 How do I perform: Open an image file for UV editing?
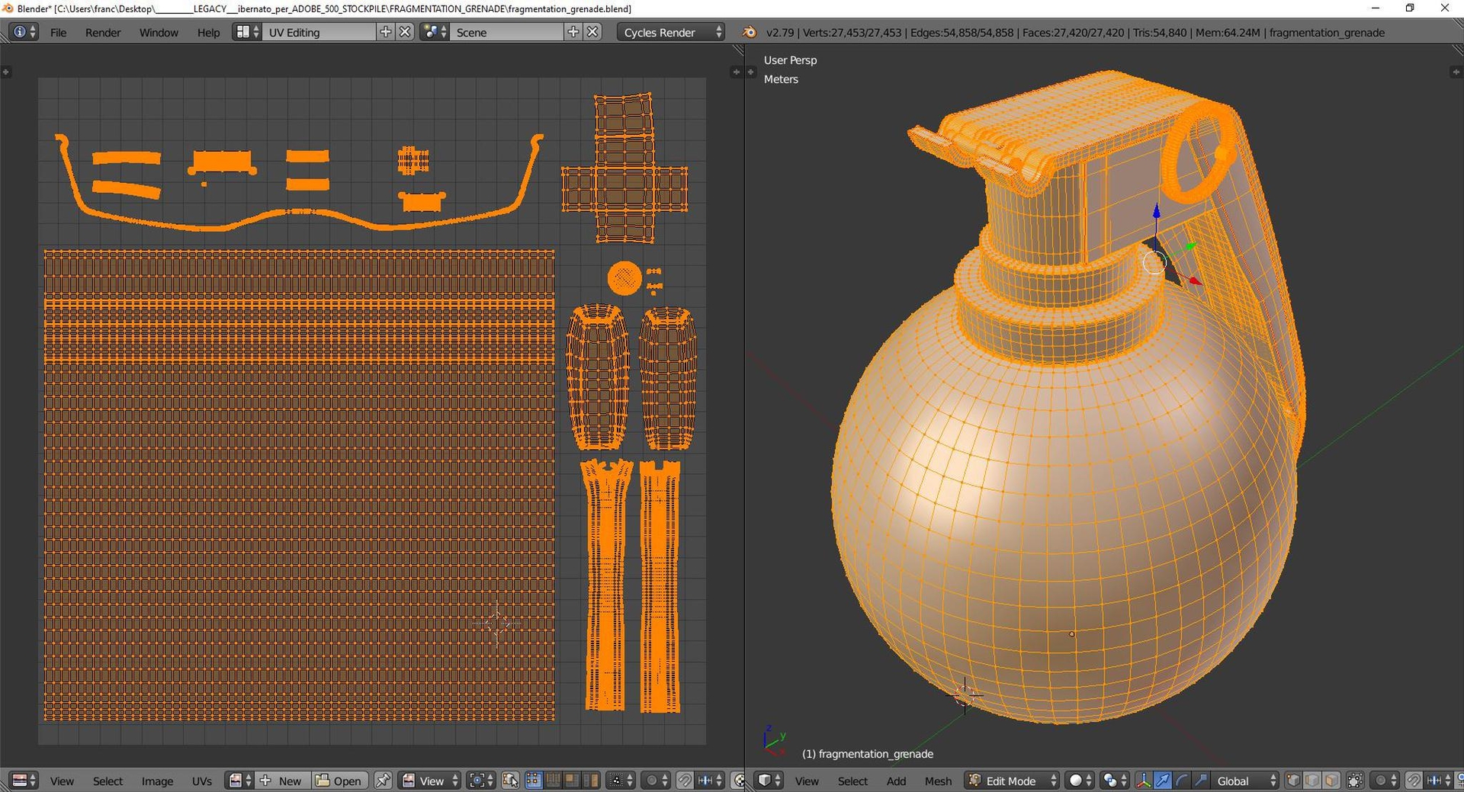[x=343, y=781]
